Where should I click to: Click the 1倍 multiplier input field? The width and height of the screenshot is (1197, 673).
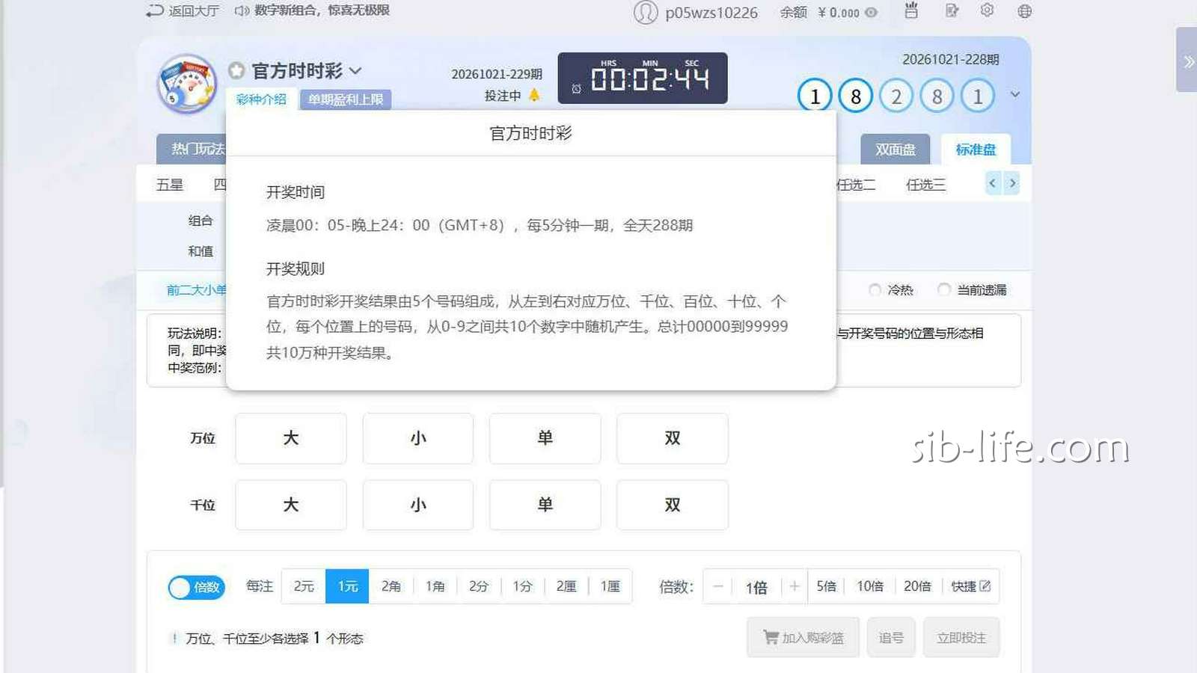coord(756,587)
